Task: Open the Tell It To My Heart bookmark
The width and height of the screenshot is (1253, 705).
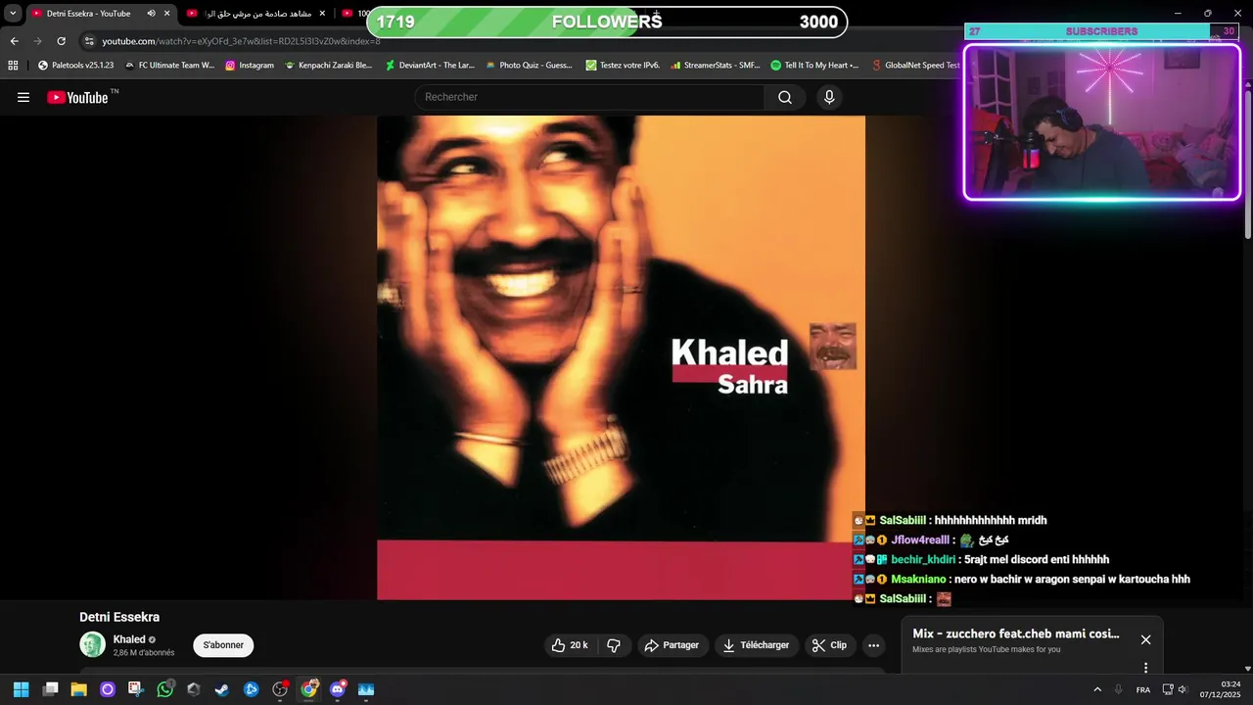Action: tap(814, 65)
